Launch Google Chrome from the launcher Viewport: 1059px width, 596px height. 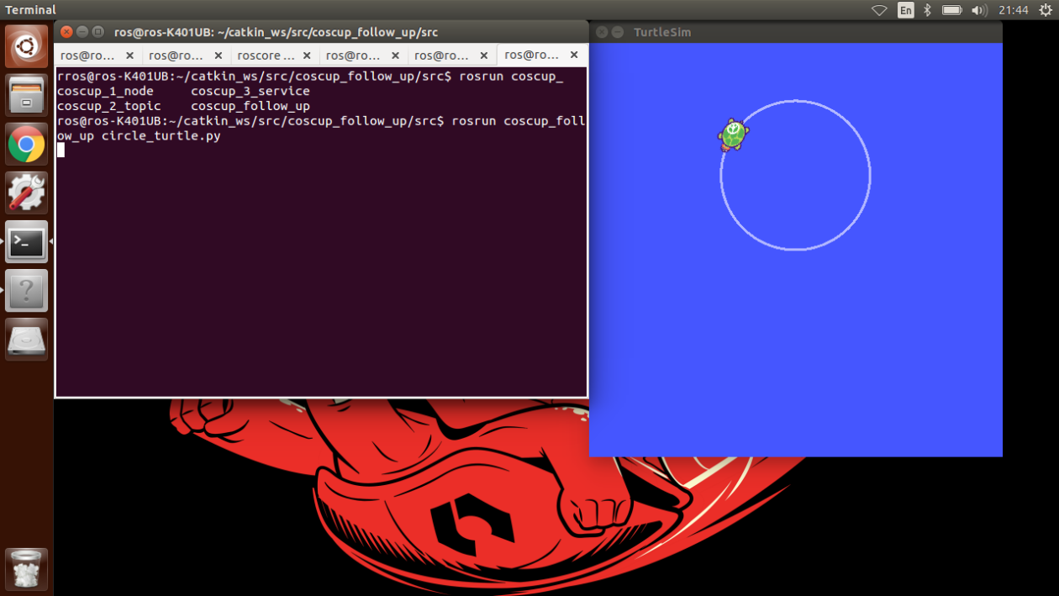coord(27,144)
